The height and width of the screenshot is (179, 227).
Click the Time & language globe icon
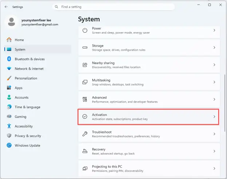point(9,107)
